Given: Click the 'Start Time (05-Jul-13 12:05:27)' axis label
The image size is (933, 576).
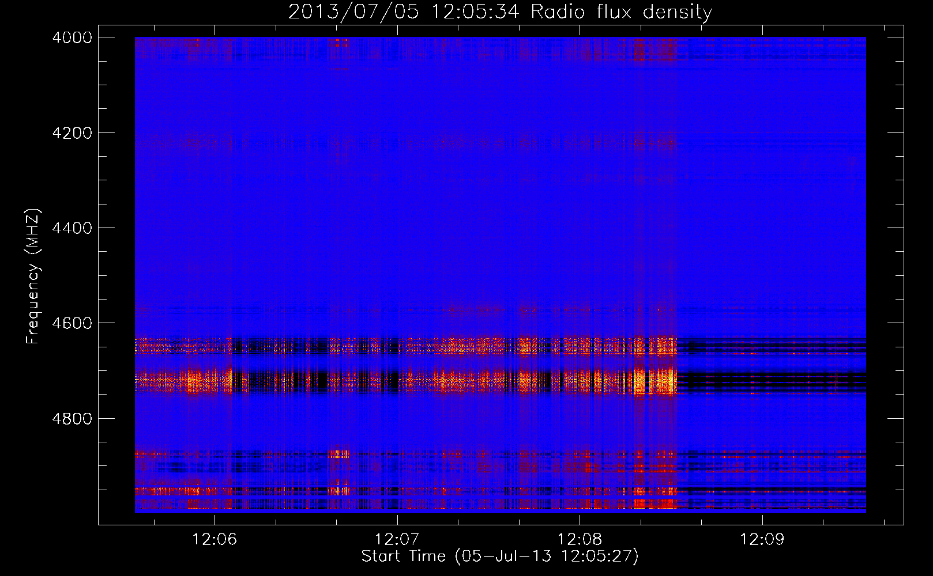Looking at the screenshot, I should [500, 556].
